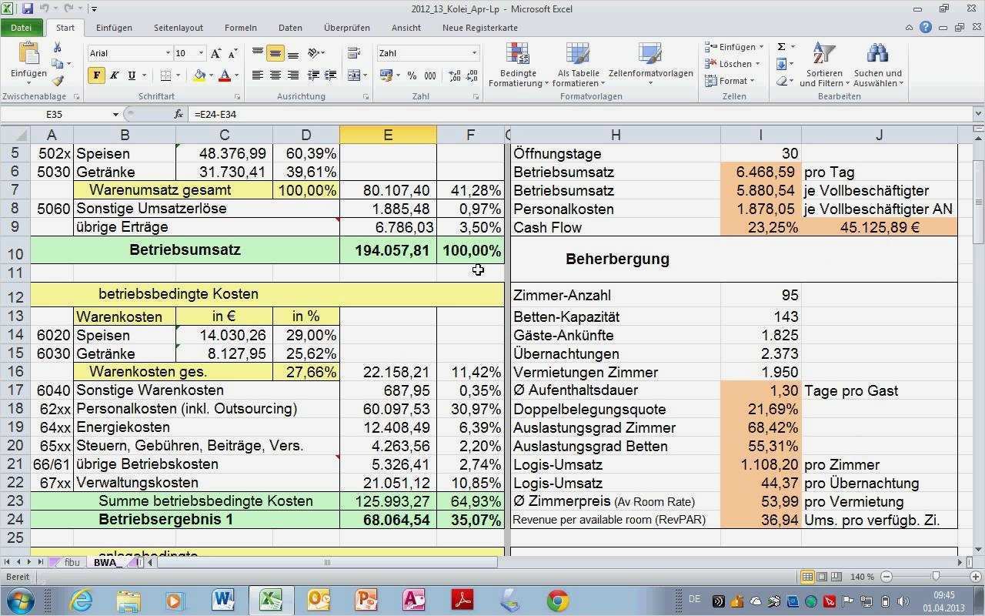This screenshot has height=616, width=985.
Task: Apply percent format with the % icon
Action: pyautogui.click(x=412, y=75)
